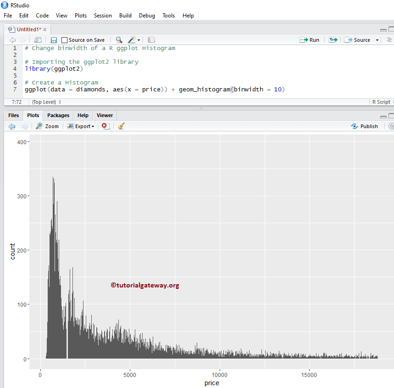Re-run previous code region with the arrow icon
394x388 pixels.
333,40
